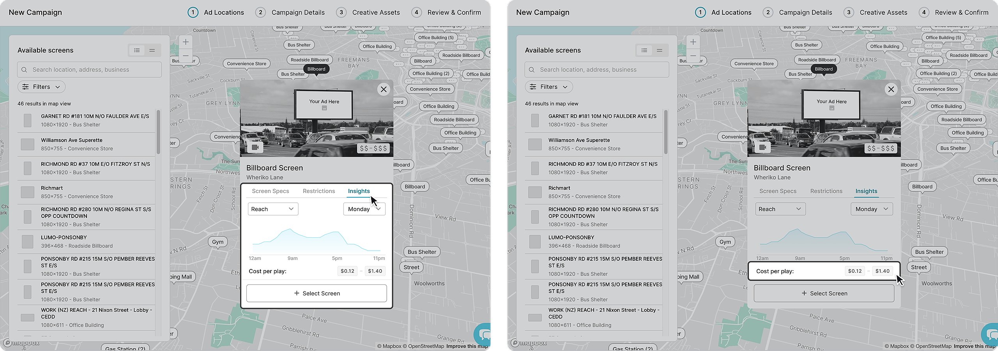Close the Billboard Screen popup in right window

pyautogui.click(x=891, y=90)
